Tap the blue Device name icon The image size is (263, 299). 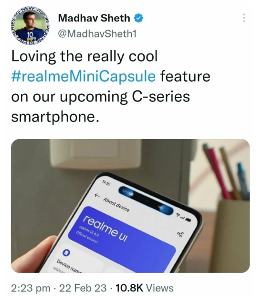tap(66, 253)
